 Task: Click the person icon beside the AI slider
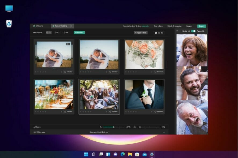(101, 127)
